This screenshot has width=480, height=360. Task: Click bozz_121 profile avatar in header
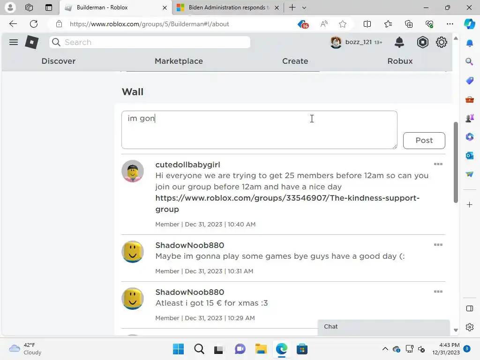336,42
